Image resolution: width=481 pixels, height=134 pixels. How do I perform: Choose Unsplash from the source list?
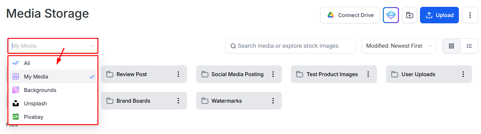coord(35,104)
